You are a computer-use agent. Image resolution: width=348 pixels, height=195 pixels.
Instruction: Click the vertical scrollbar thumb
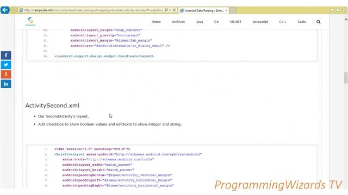pyautogui.click(x=346, y=78)
